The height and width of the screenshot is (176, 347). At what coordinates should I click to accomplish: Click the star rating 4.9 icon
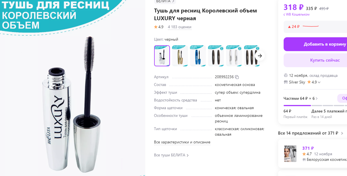click(156, 27)
